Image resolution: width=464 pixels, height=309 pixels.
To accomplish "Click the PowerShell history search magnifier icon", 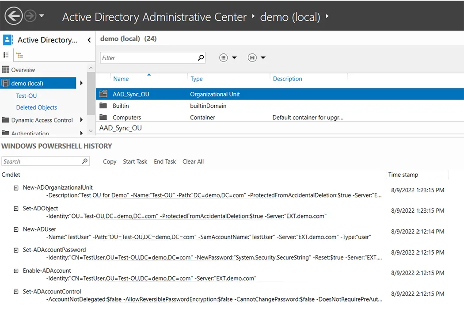I will (x=85, y=161).
